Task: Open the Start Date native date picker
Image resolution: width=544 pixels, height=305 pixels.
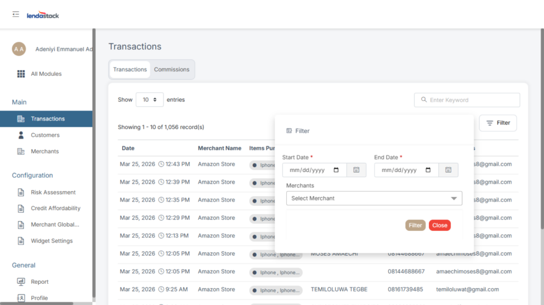Action: click(336, 170)
